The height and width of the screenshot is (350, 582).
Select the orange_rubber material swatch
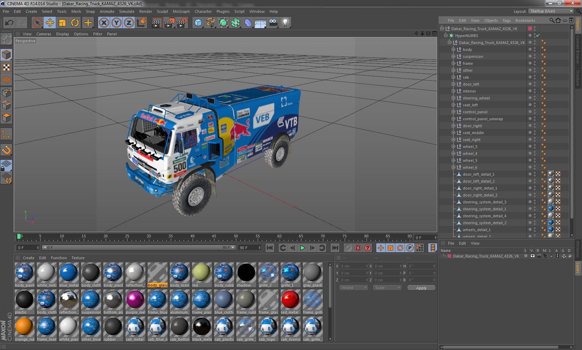(24, 329)
